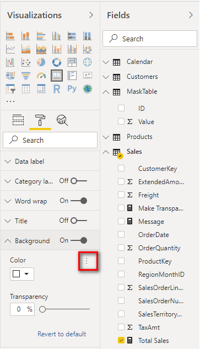
Task: Select the Clustered column chart visual
Action: 57,36
